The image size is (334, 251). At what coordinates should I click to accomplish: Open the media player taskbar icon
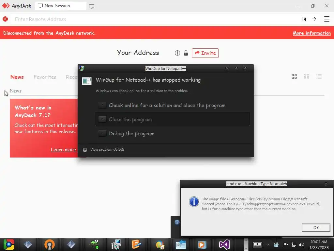pos(202,244)
